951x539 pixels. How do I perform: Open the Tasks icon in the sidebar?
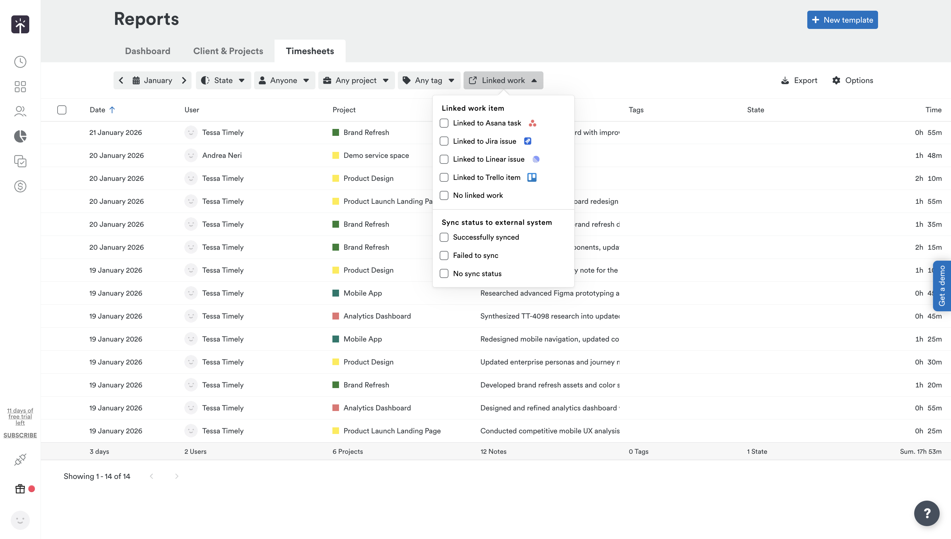click(20, 161)
